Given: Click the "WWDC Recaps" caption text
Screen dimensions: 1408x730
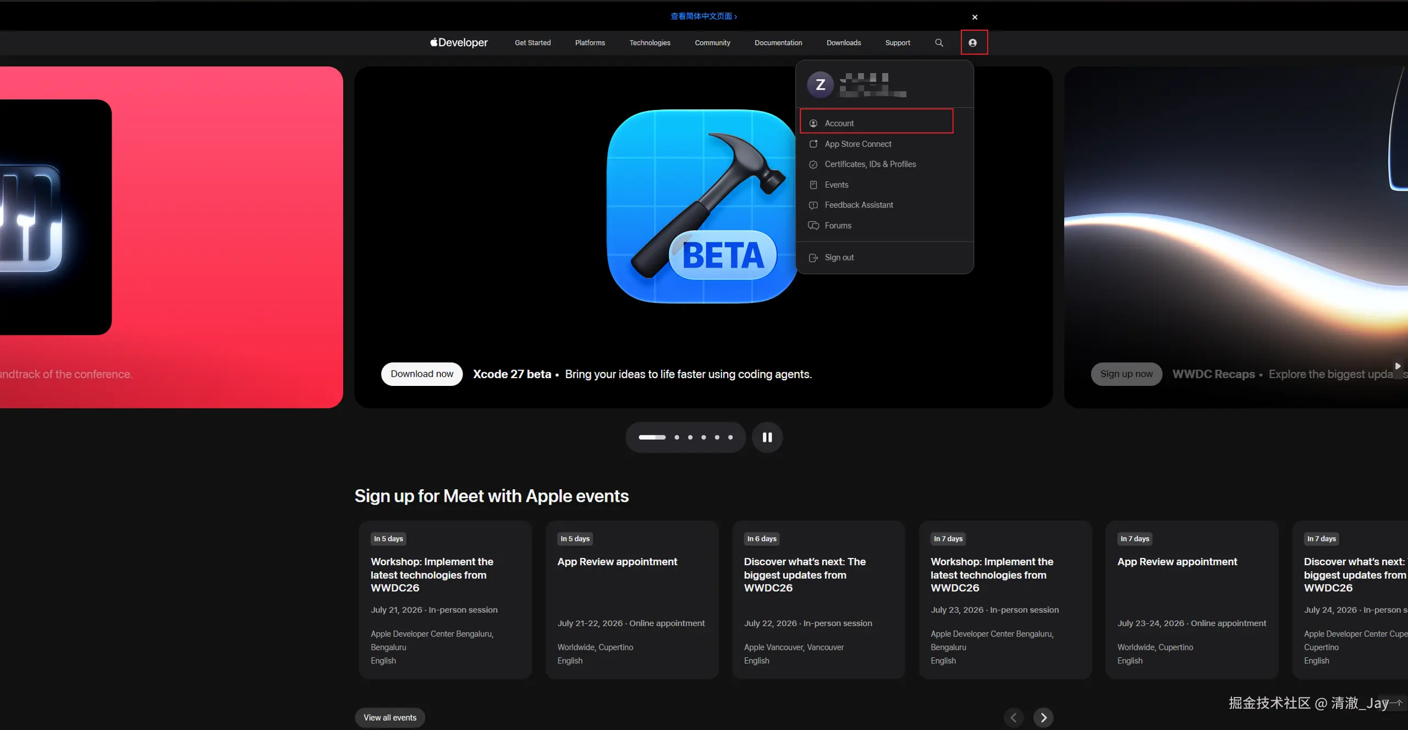Looking at the screenshot, I should tap(1213, 374).
